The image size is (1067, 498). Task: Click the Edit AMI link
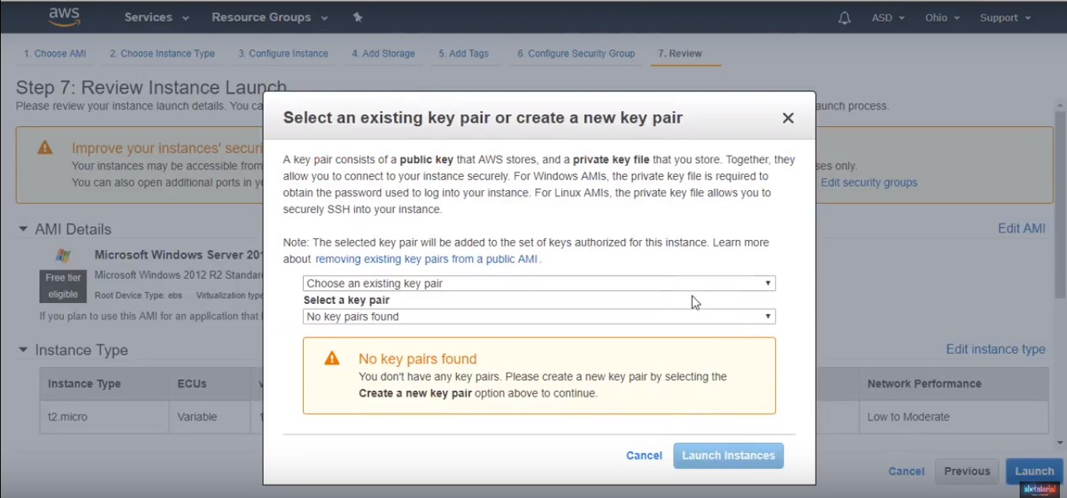tap(1022, 228)
